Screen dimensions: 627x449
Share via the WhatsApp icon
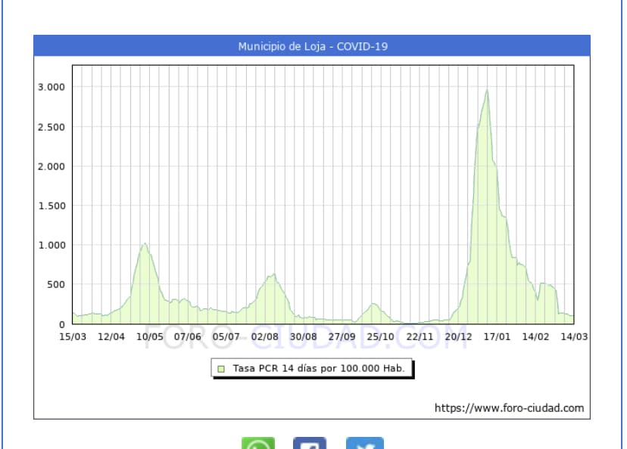pyautogui.click(x=258, y=443)
